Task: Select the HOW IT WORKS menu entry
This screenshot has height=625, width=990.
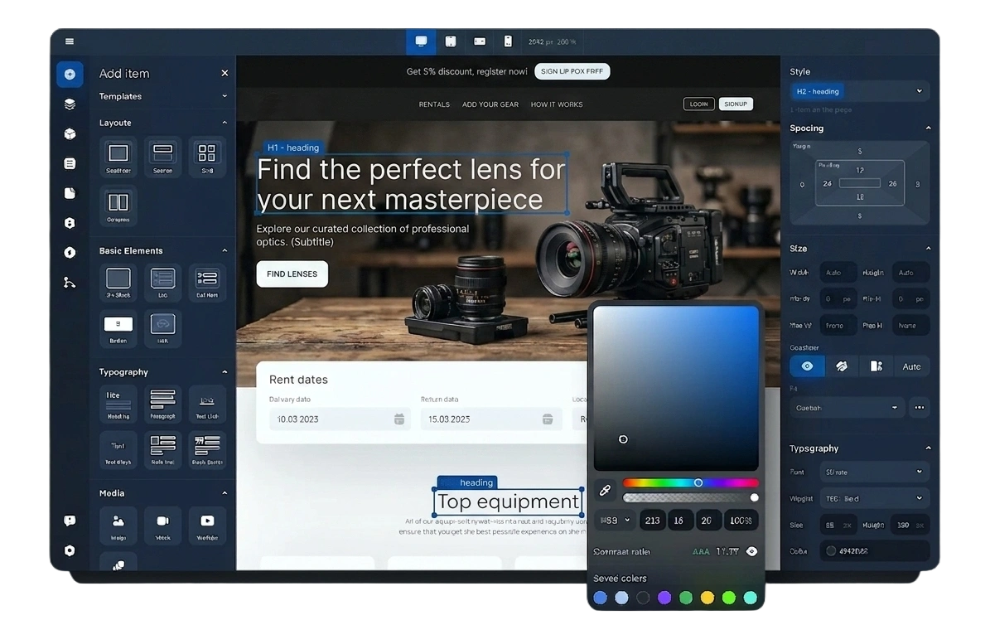Action: click(558, 104)
